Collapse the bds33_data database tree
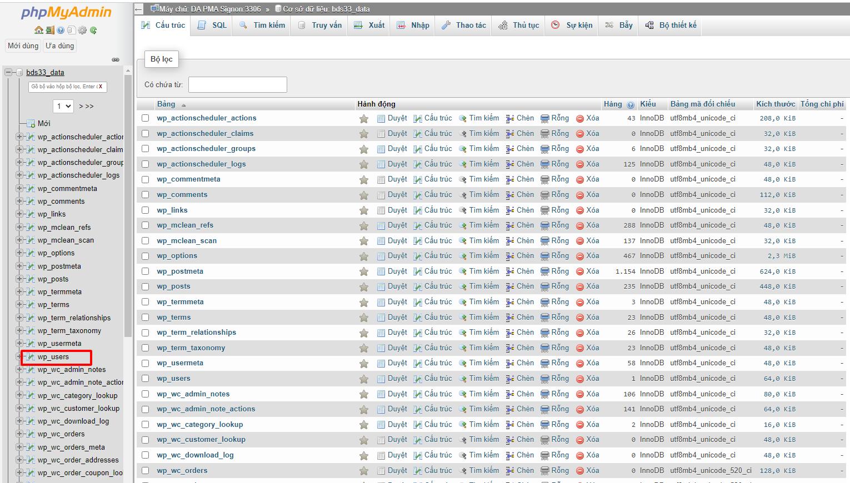The image size is (850, 483). (9, 72)
